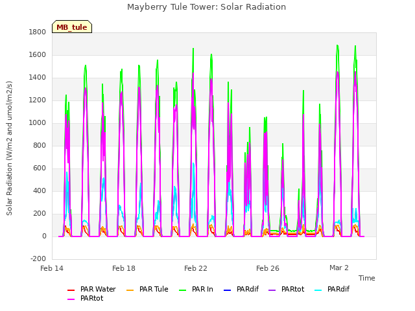Click the red PAR Water legend swatch
The height and width of the screenshot is (311, 415).
(x=71, y=290)
